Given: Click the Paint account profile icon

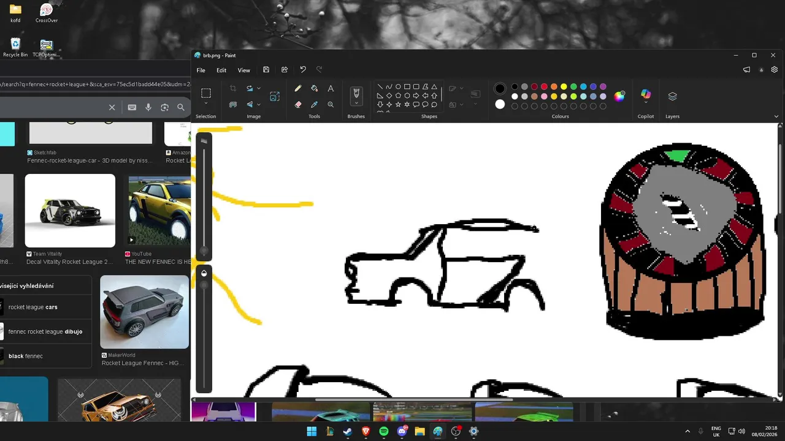Looking at the screenshot, I should [761, 70].
